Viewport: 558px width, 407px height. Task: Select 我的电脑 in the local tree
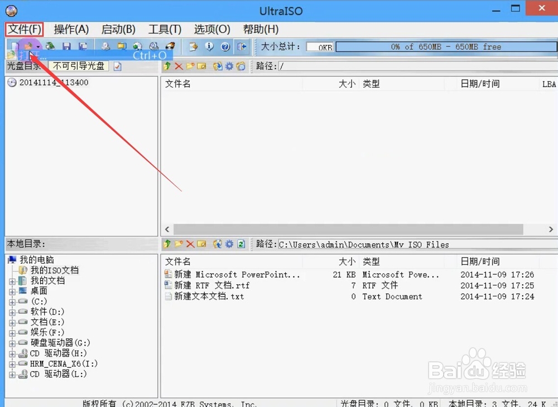click(x=37, y=260)
